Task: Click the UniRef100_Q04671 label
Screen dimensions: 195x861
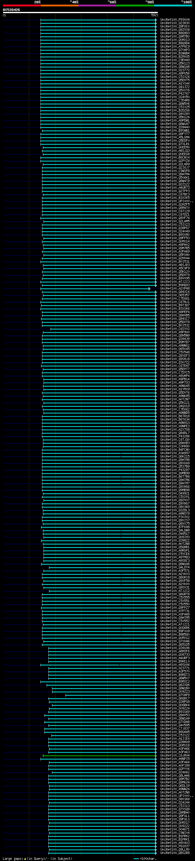Action: point(175,829)
